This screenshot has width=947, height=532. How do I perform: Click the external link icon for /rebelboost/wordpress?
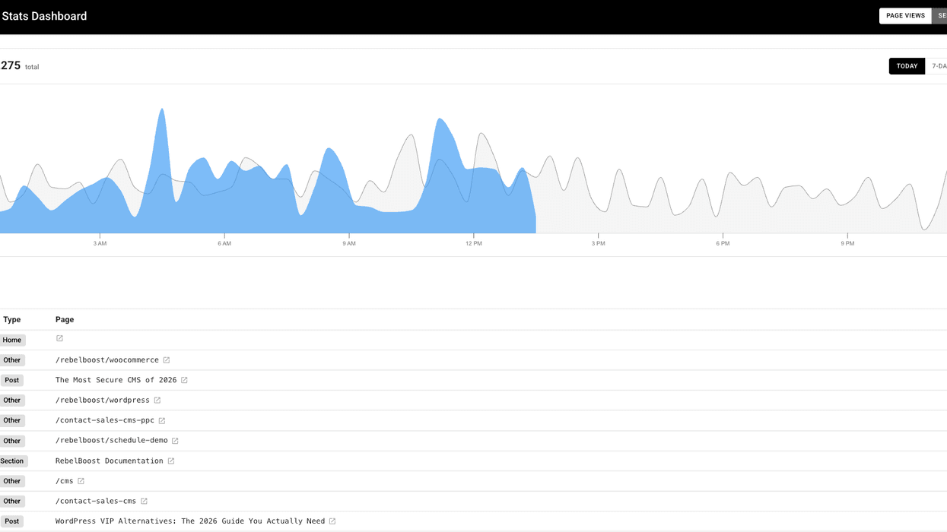click(157, 400)
